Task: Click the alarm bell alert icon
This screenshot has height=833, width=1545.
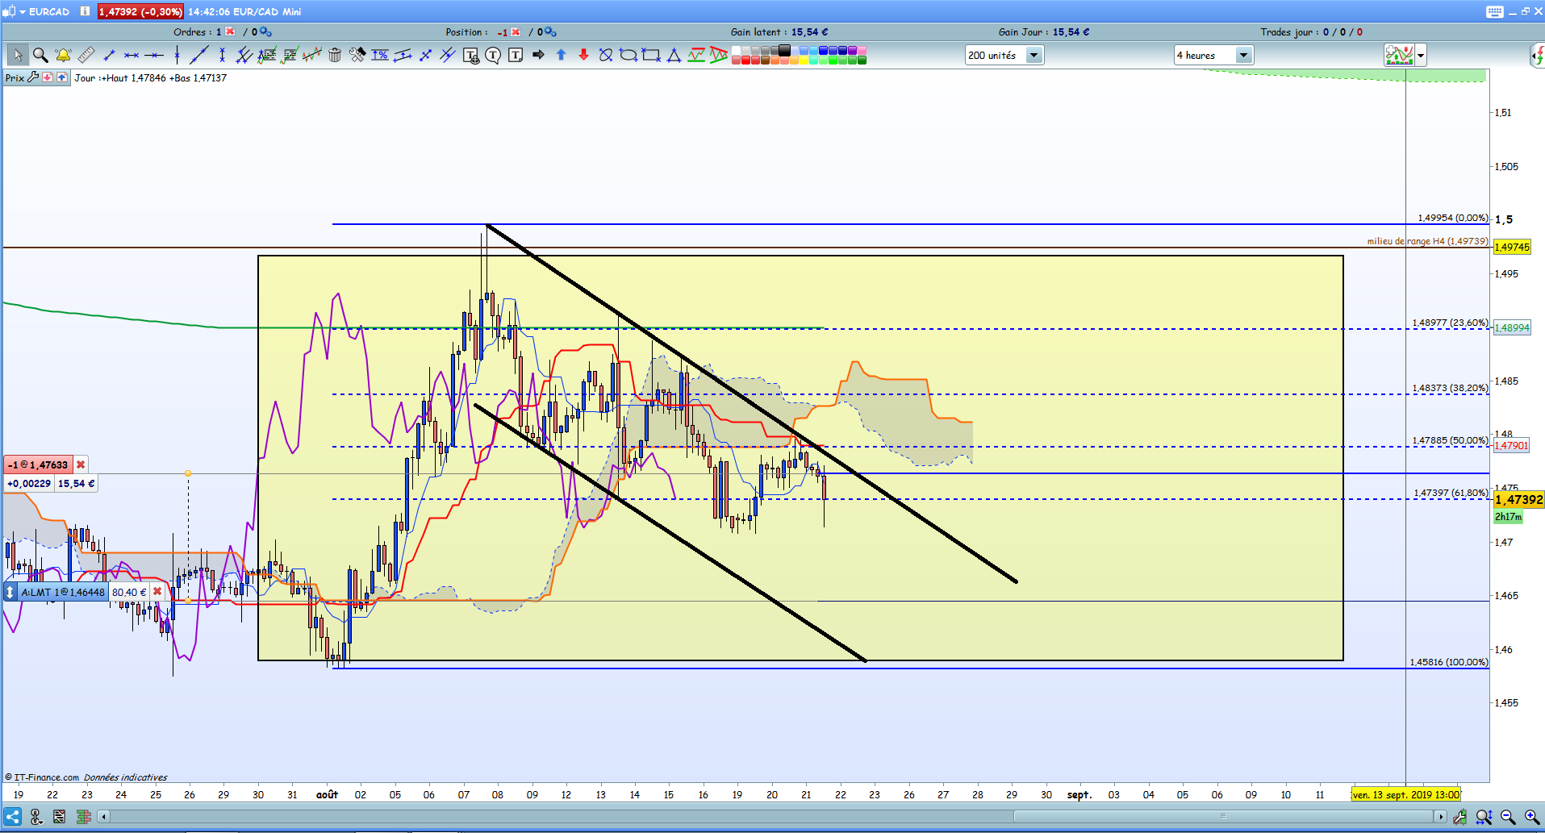Action: (x=63, y=55)
